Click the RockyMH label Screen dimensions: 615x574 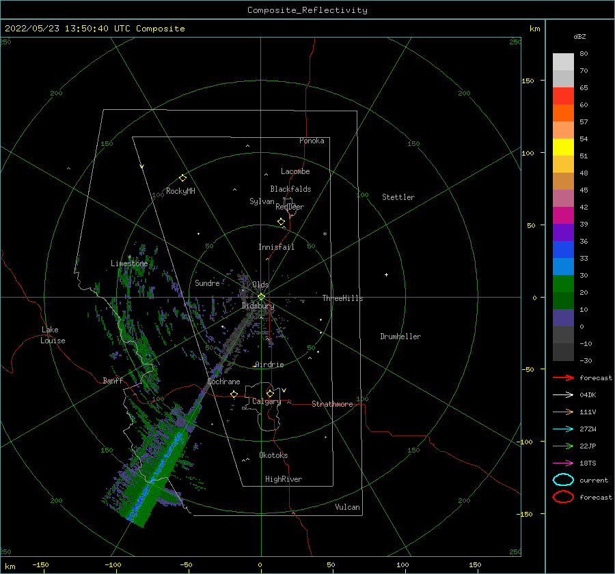point(180,191)
